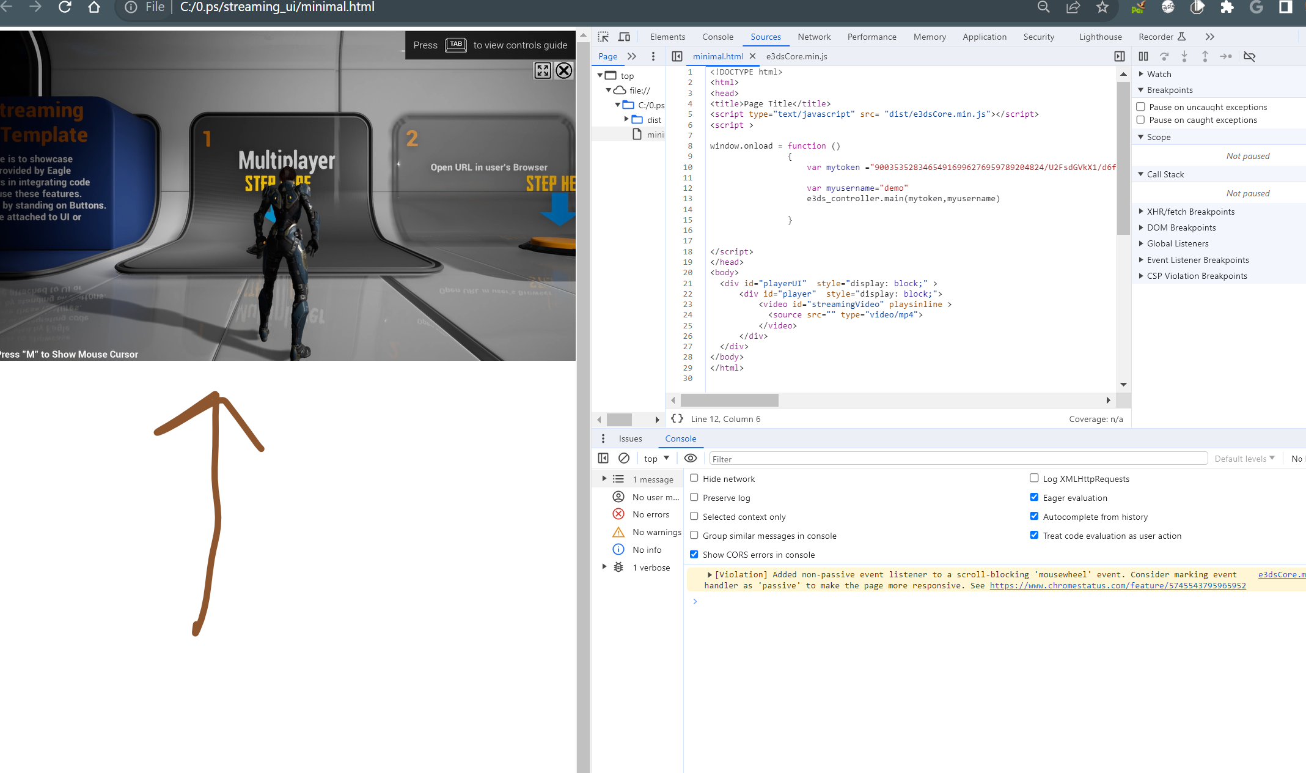
Task: Click the zoom magnifier icon in address bar
Action: point(1043,7)
